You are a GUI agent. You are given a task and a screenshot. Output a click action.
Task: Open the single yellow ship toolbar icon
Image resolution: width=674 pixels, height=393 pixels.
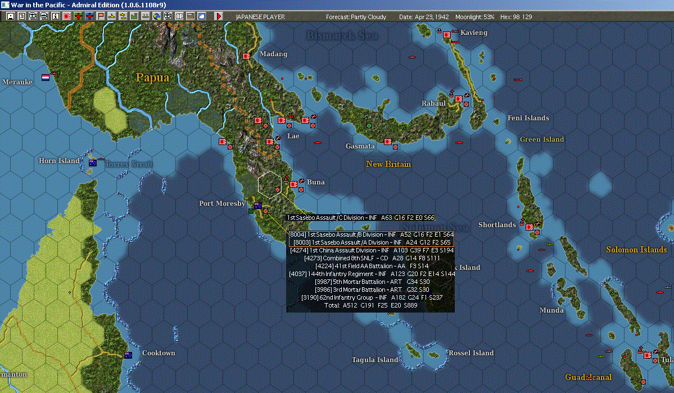point(111,16)
